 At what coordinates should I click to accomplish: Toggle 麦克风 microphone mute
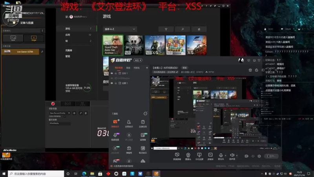tap(221, 156)
